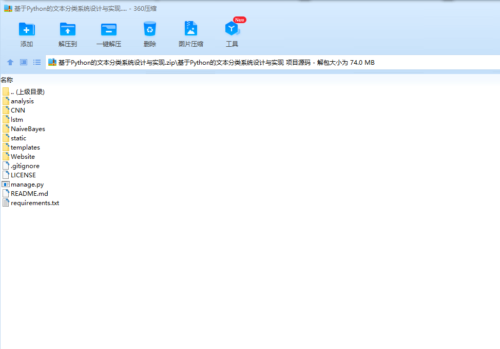Click the README.md file icon
500x349 pixels.
(x=6, y=193)
